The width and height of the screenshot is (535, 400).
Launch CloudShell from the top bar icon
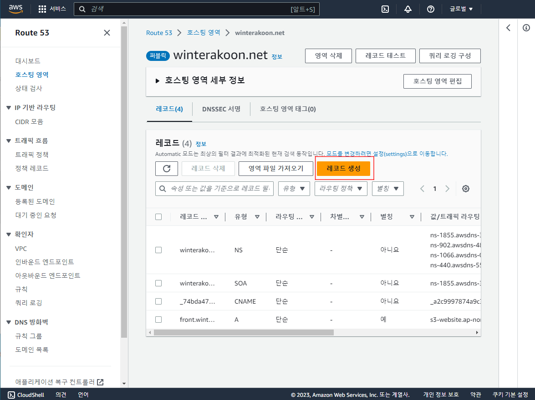(385, 9)
